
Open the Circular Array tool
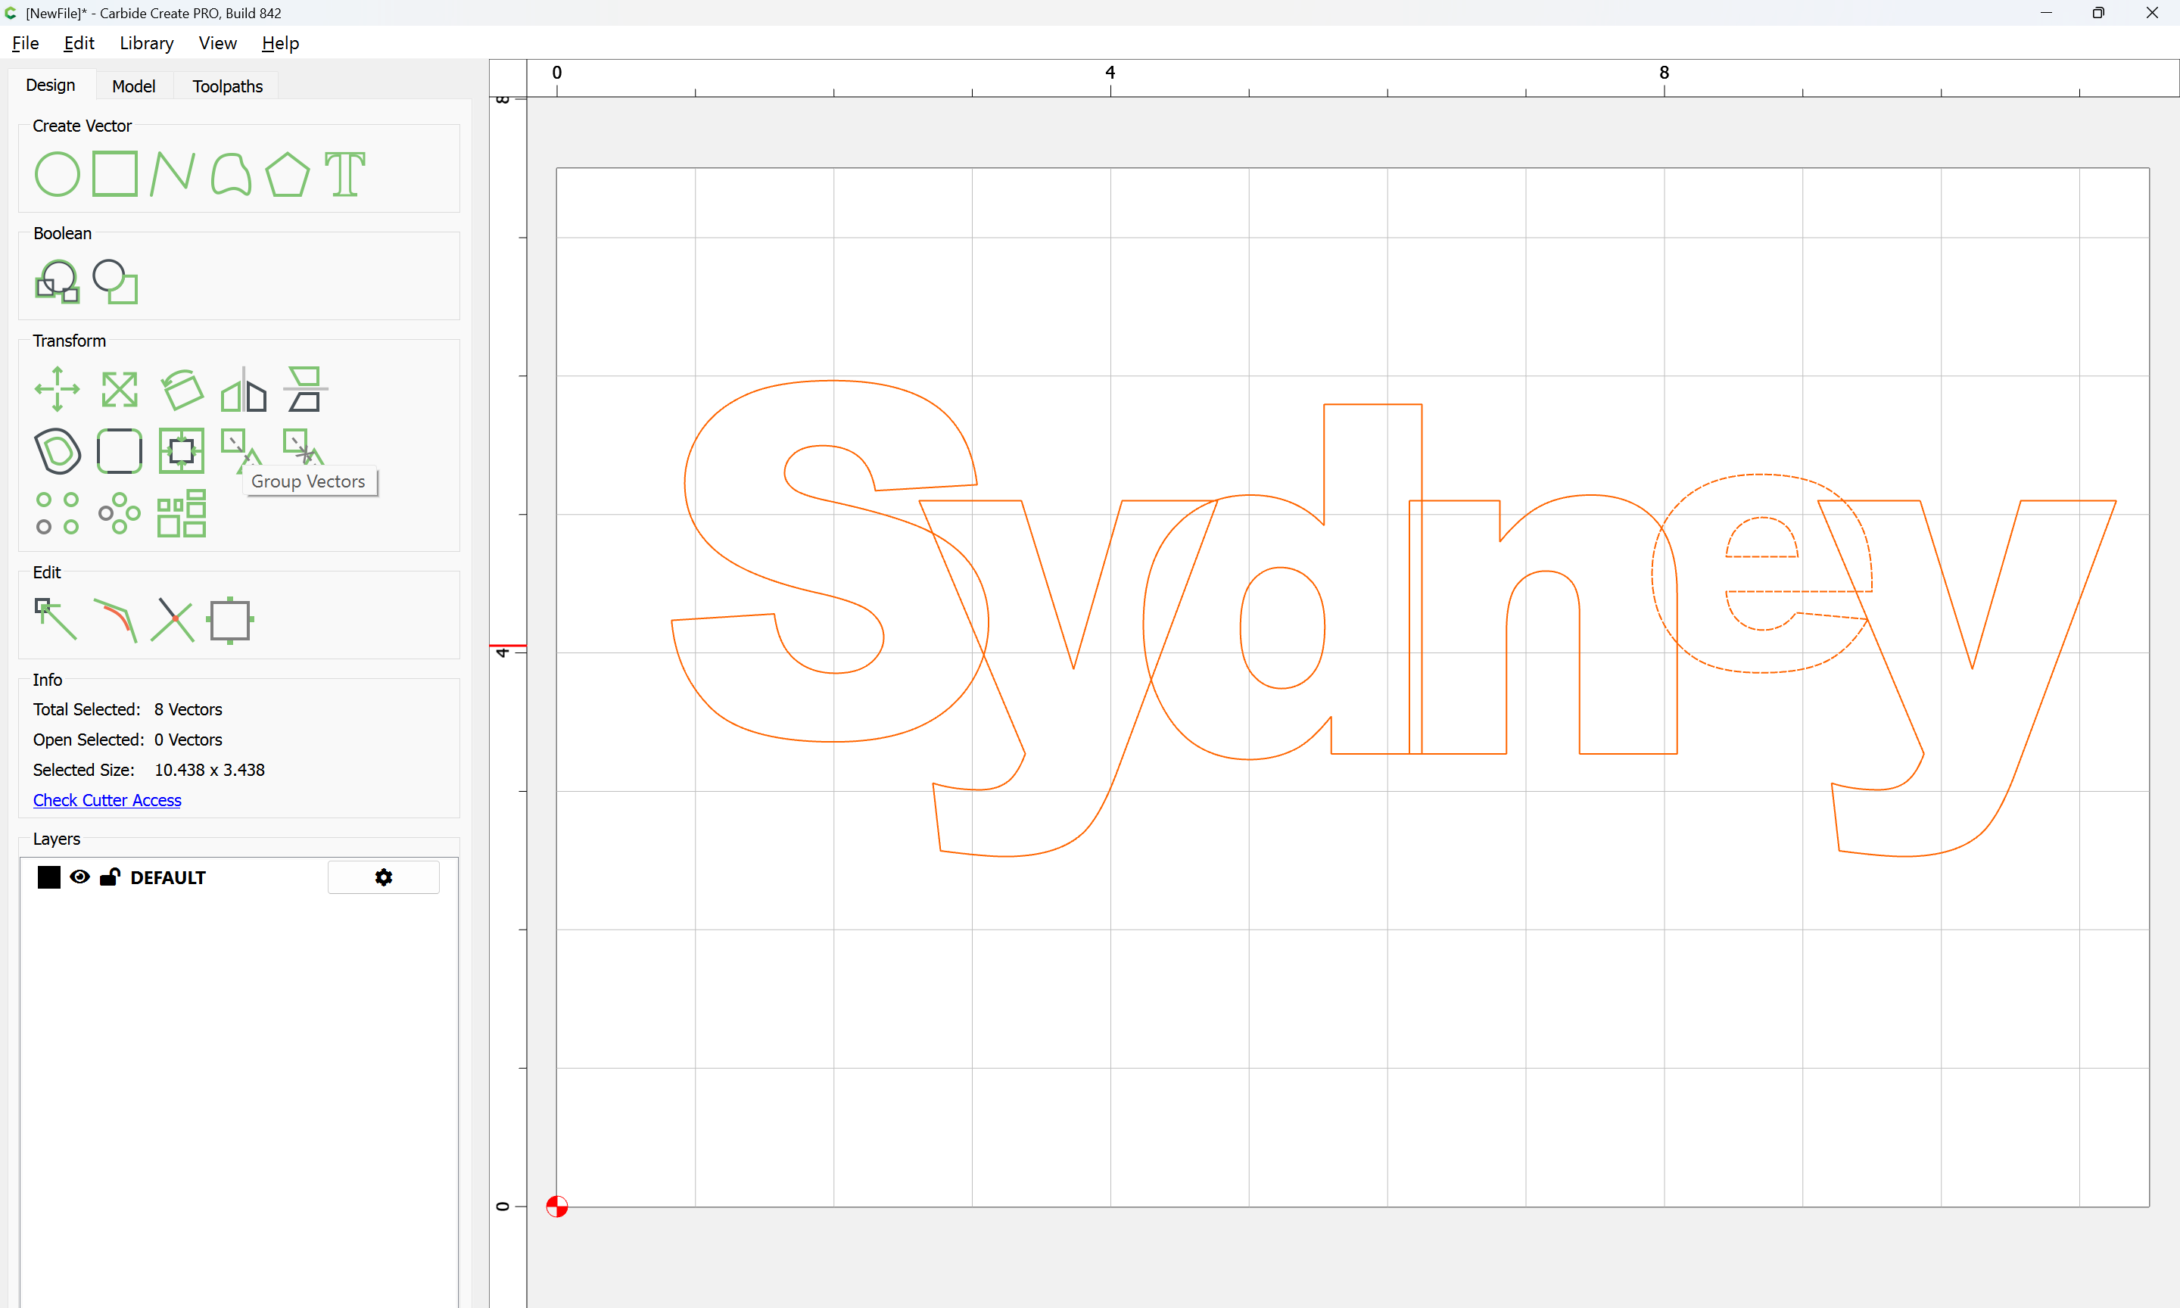tap(119, 514)
